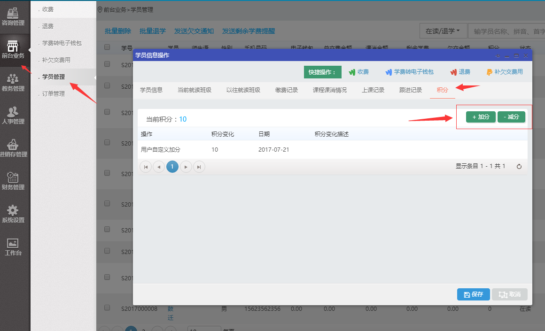545x331 pixels.
Task: Focus the student name search field
Action: 507,31
